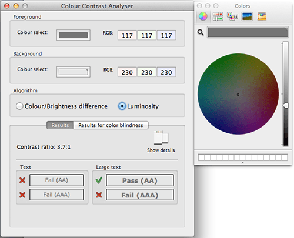Click the foreground blue RGB field
This screenshot has height=238, width=294.
166,35
